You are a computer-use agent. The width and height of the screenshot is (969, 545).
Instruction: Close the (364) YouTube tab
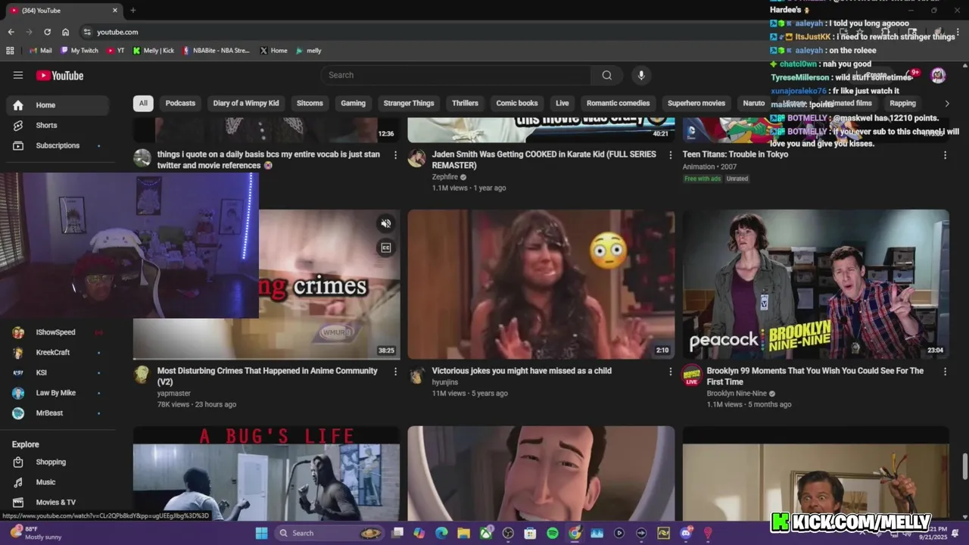pyautogui.click(x=115, y=11)
